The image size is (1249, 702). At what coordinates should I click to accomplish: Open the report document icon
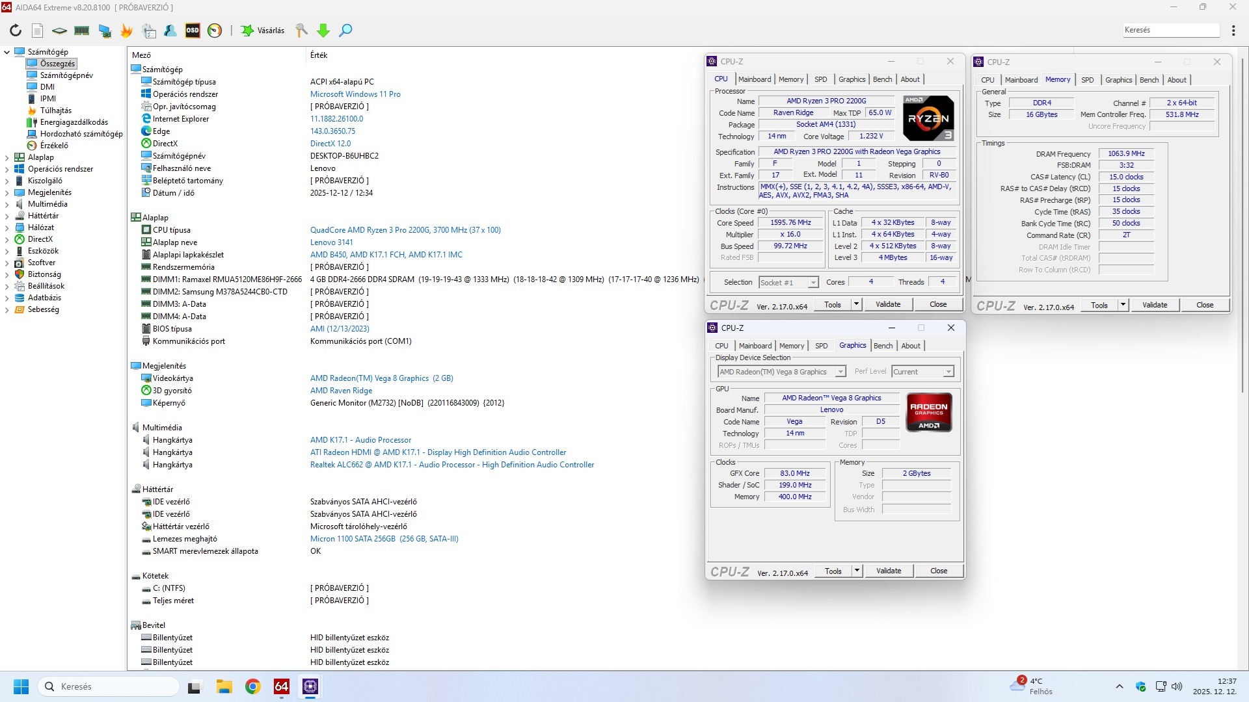(38, 31)
